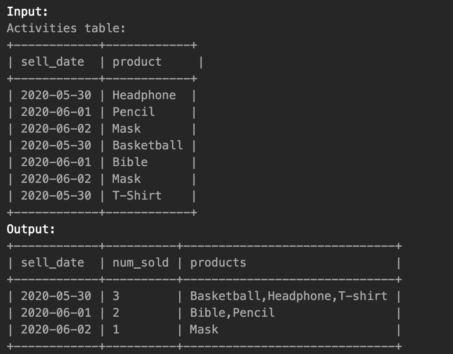The width and height of the screenshot is (453, 354).
Task: Click the T-Shirt product cell
Action: (x=137, y=196)
